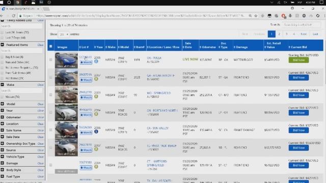The width and height of the screenshot is (326, 183).
Task: Expand the Location filter section
Action: point(2,124)
